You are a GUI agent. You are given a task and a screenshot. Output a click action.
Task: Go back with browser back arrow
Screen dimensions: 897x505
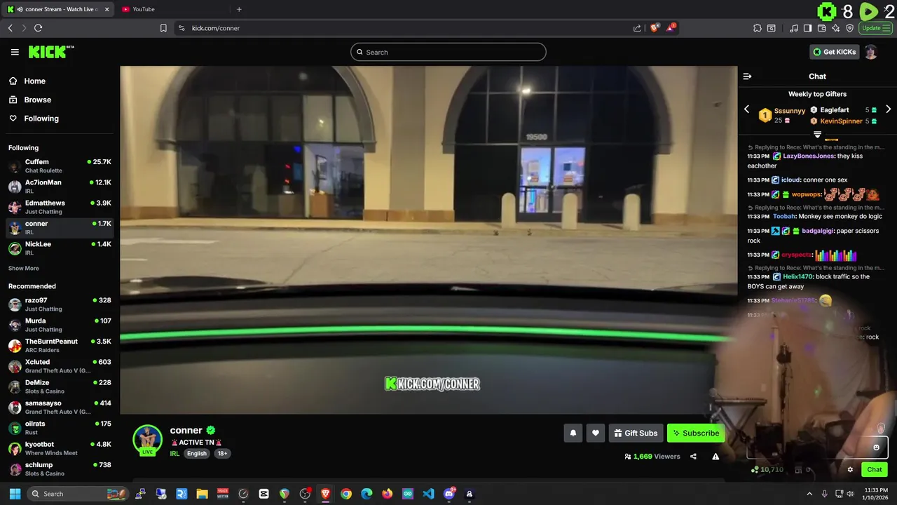[11, 28]
